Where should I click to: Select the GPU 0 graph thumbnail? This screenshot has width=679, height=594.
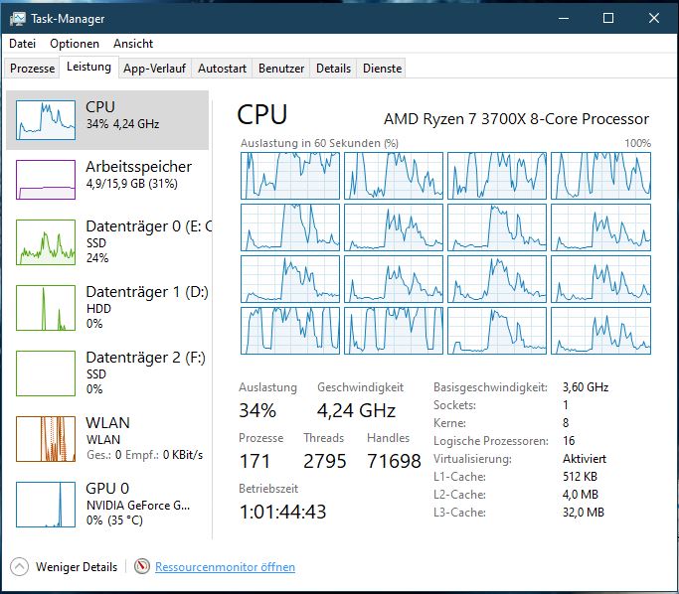point(46,505)
